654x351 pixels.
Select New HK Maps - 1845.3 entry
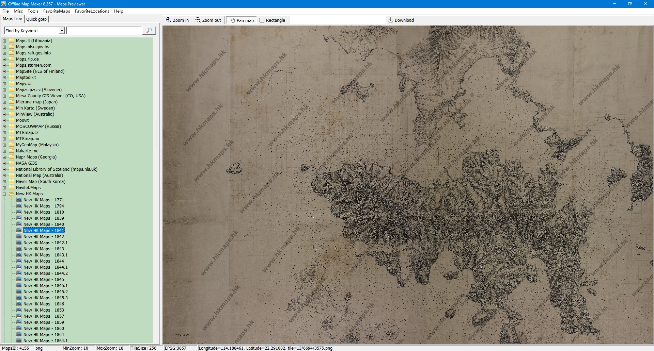[x=46, y=298]
